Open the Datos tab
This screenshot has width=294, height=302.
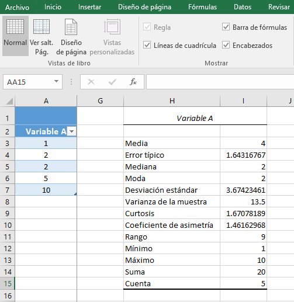tap(243, 7)
